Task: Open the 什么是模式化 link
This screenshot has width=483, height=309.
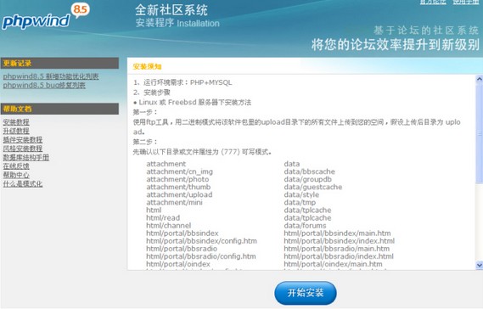Action: tap(23, 184)
